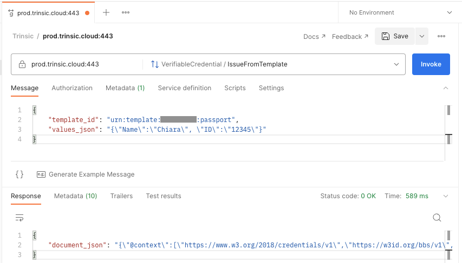Image resolution: width=462 pixels, height=263 pixels.
Task: Click the 589 ms time value
Action: point(417,196)
